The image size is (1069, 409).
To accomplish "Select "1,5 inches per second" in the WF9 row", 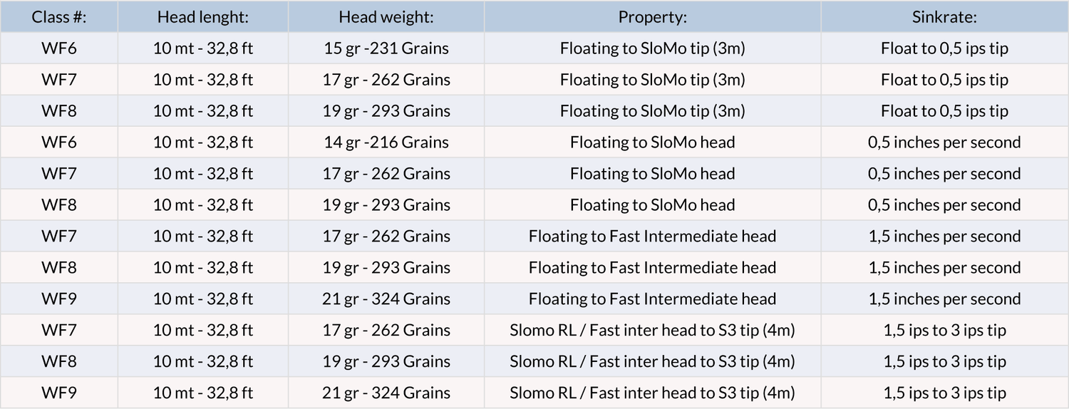I will [x=944, y=299].
